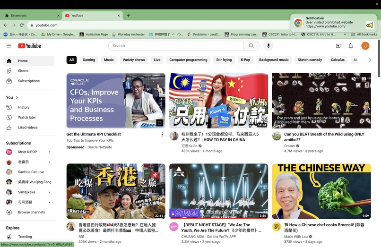Viewport: 381px width, 247px height.
Task: Click the youtube.com address bar
Action: coord(158,25)
